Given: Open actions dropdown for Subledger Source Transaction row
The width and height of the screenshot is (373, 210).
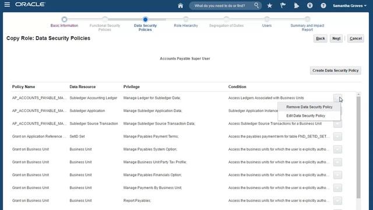Looking at the screenshot, I should click(x=337, y=124).
